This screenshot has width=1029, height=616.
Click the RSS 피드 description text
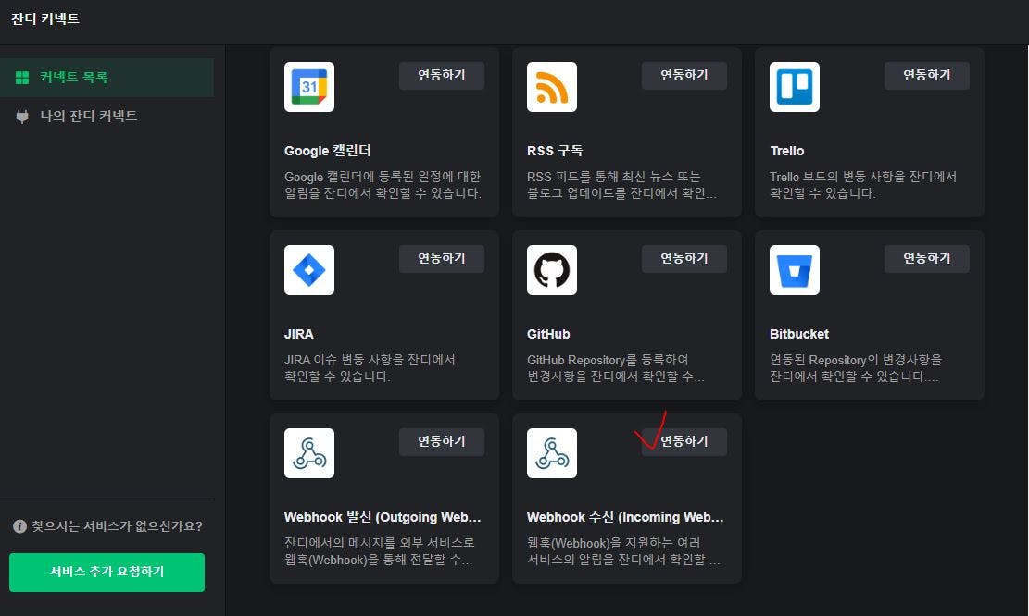[x=621, y=185]
